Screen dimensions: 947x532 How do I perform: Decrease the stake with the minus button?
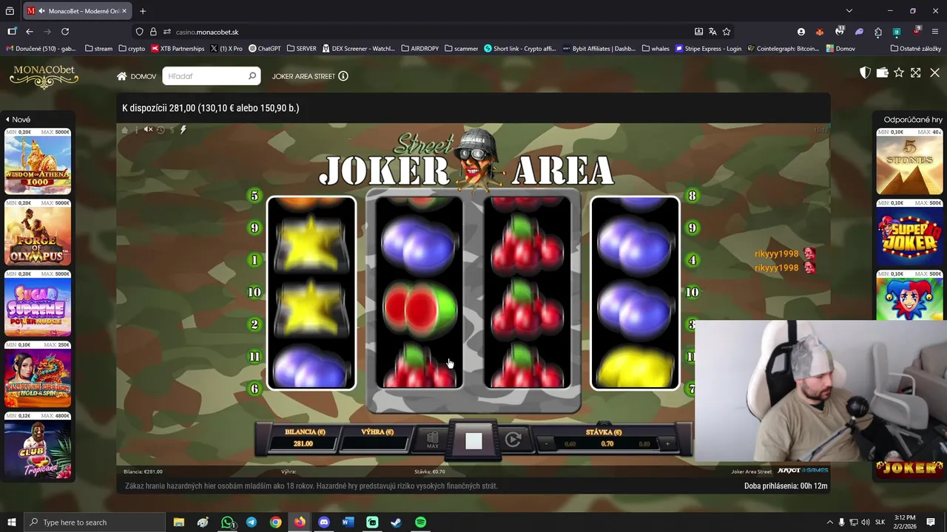pos(546,444)
